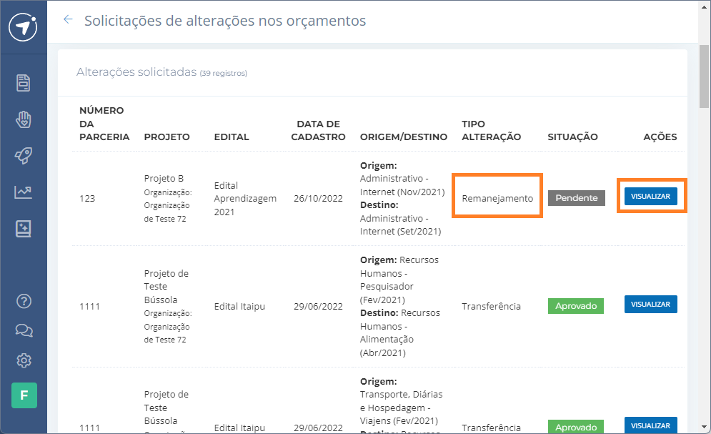
Task: Open the hand with heart icon
Action: [23, 119]
